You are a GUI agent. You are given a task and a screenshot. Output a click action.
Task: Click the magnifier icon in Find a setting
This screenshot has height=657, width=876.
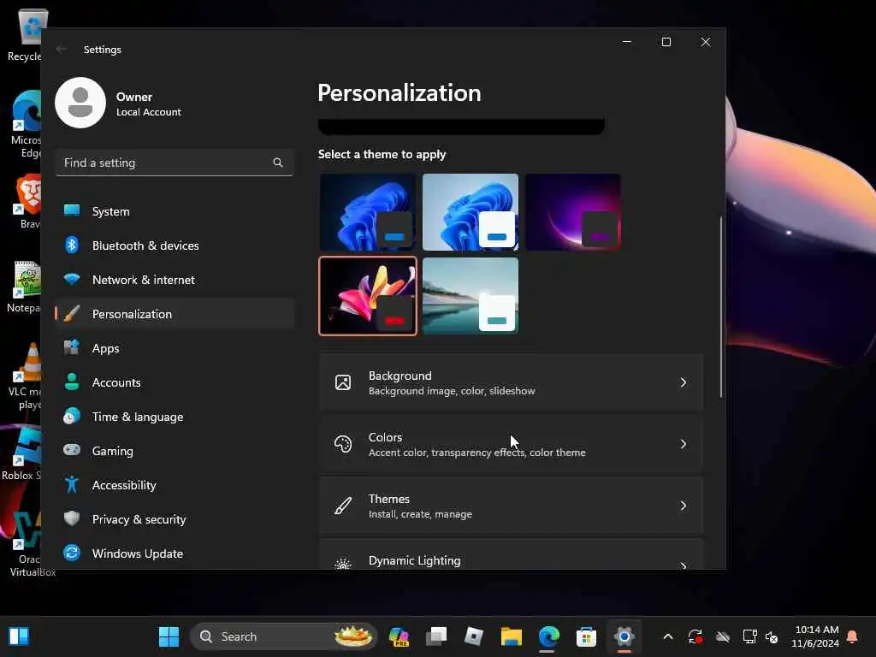[278, 163]
